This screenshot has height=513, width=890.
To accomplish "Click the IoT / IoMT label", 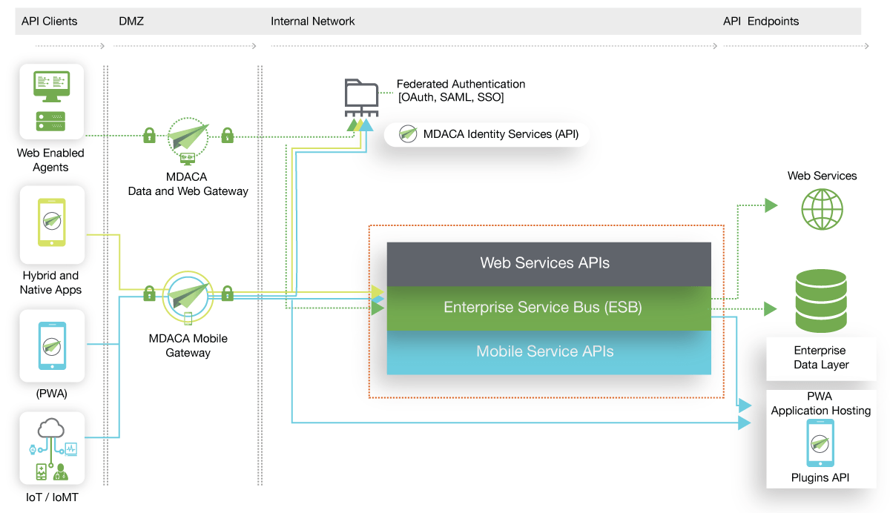I will coord(50,497).
